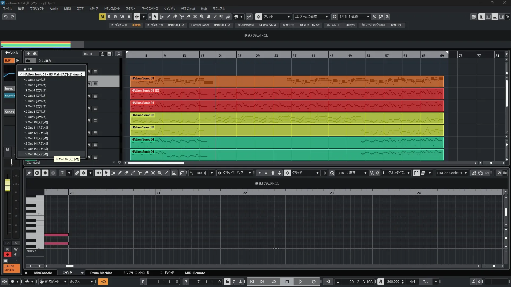Select the Scissors split tool in top toolbar
This screenshot has width=511, height=287.
pyautogui.click(x=182, y=17)
